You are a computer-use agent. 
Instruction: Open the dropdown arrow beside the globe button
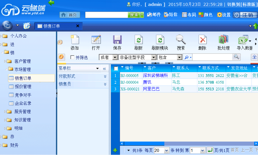click(x=17, y=25)
